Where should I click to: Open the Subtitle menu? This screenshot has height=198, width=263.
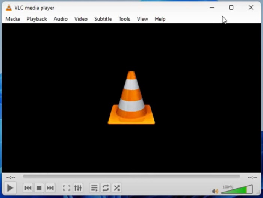click(103, 19)
